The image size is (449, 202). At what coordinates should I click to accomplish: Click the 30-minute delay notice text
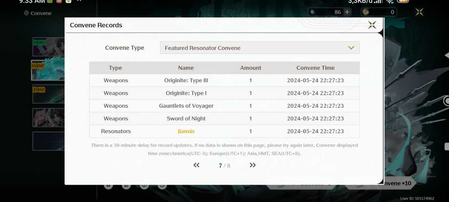(x=224, y=149)
